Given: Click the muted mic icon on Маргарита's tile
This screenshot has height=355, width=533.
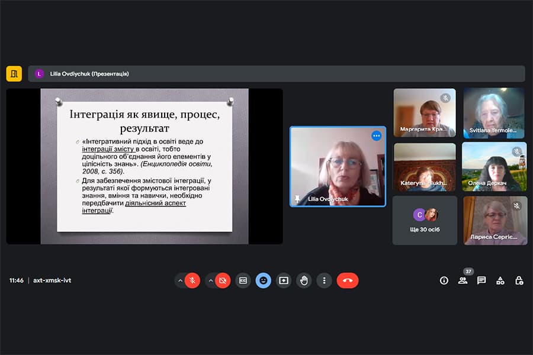Looking at the screenshot, I should click(x=445, y=98).
